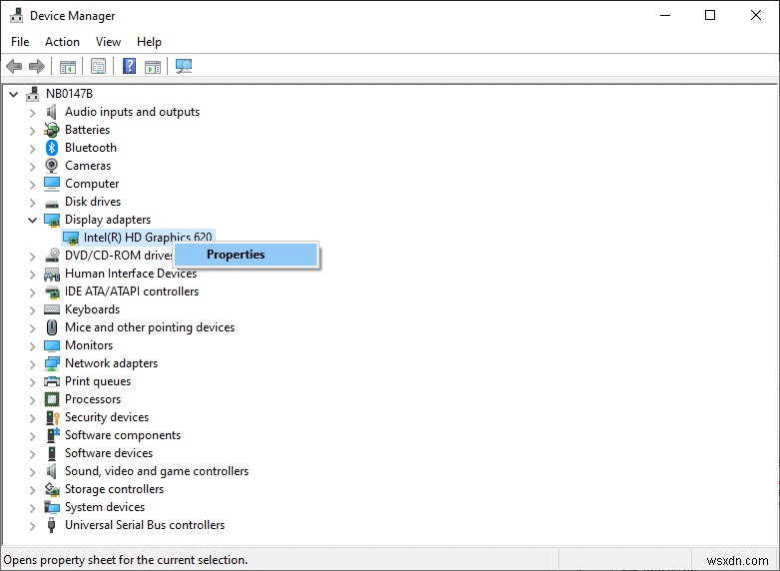Click the Show/Hide Console Tree toolbar icon
Image resolution: width=780 pixels, height=571 pixels.
click(68, 66)
